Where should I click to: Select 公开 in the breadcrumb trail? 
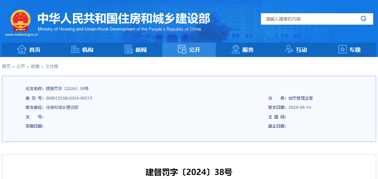point(21,67)
